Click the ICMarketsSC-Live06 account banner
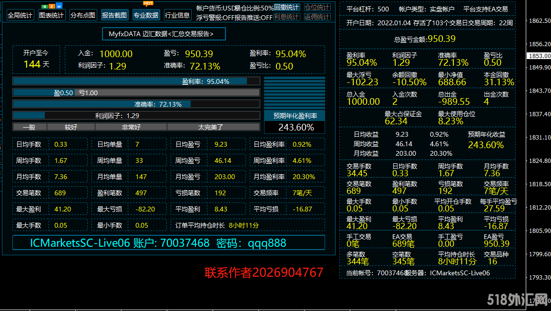Image resolution: width=551 pixels, height=311 pixels. 169,242
